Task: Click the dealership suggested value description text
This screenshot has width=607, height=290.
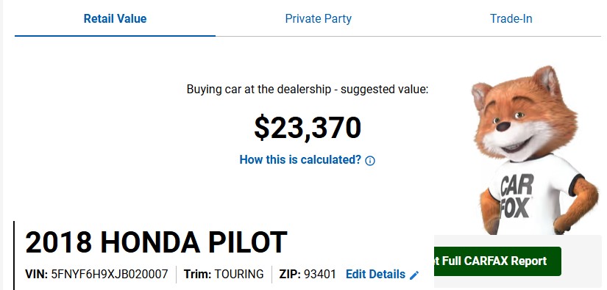Action: point(308,89)
